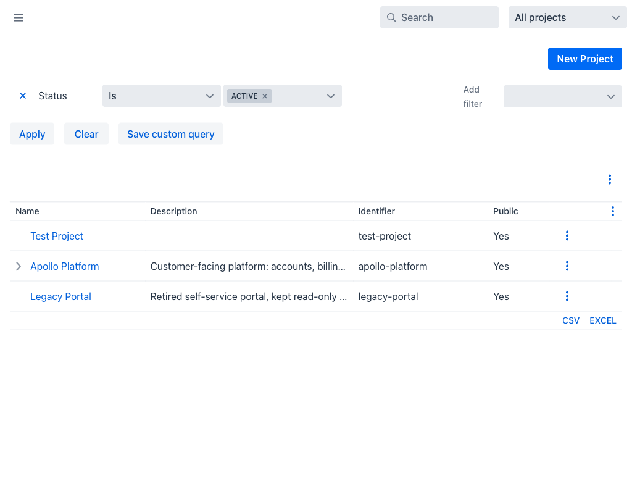Open the table header column options menu

[x=612, y=211]
